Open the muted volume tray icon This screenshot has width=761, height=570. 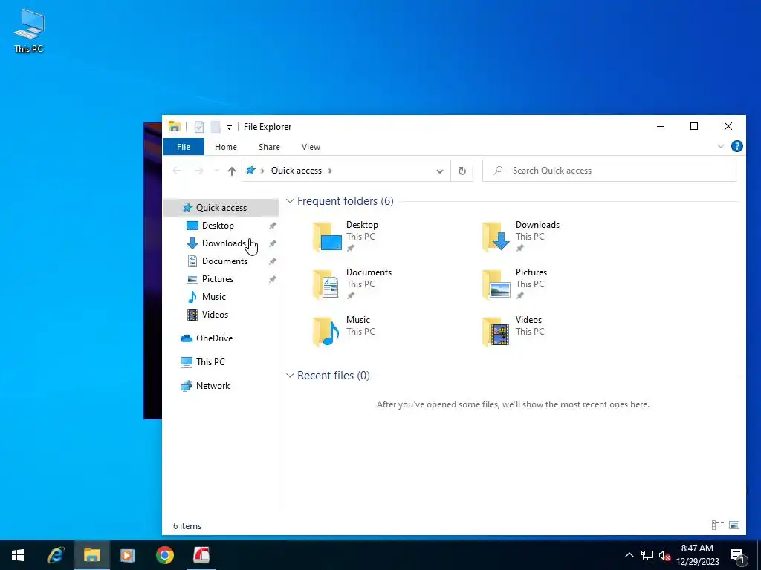pyautogui.click(x=664, y=556)
